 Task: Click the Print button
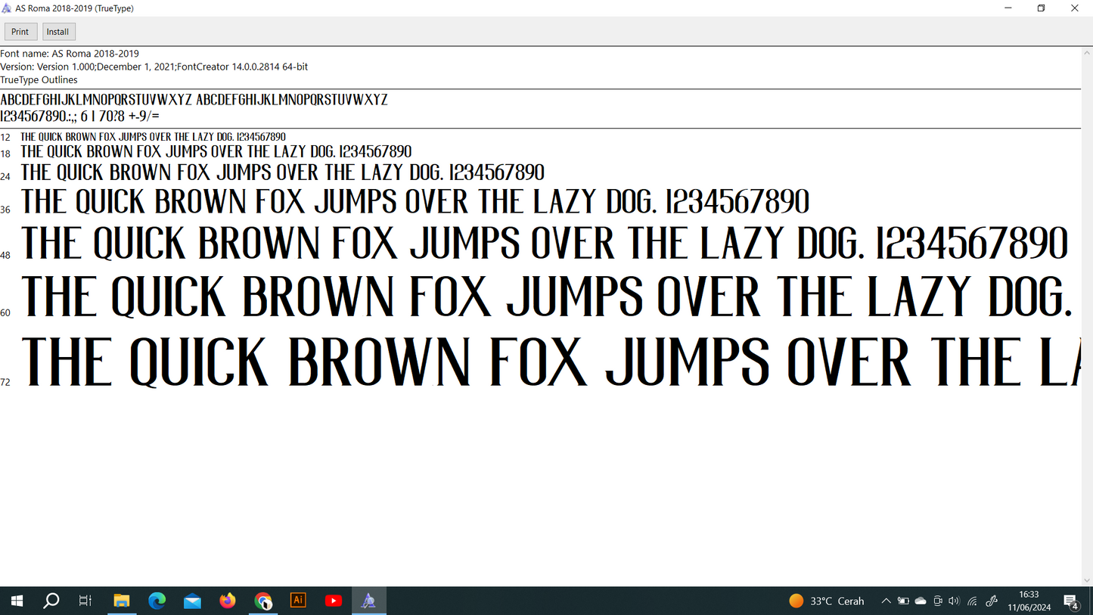coord(20,32)
